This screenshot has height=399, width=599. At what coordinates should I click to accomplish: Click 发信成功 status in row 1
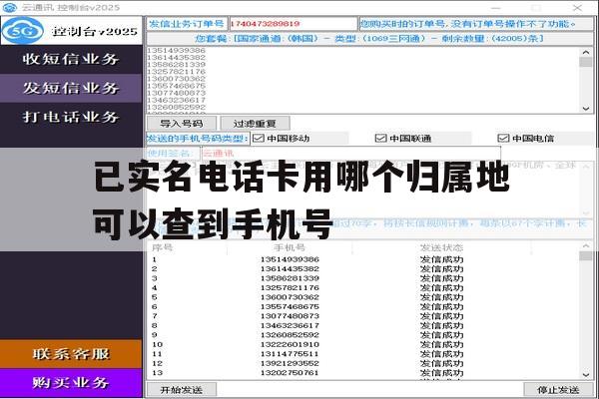pyautogui.click(x=441, y=259)
